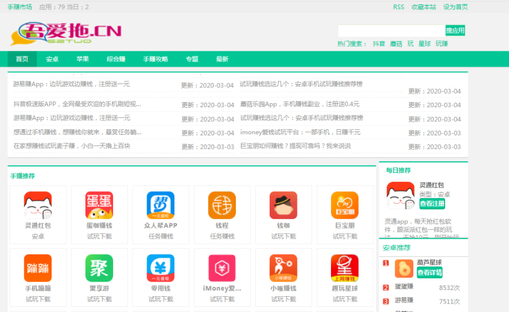Click 试玩下载 under 蛋咖赚钱

pos(99,236)
